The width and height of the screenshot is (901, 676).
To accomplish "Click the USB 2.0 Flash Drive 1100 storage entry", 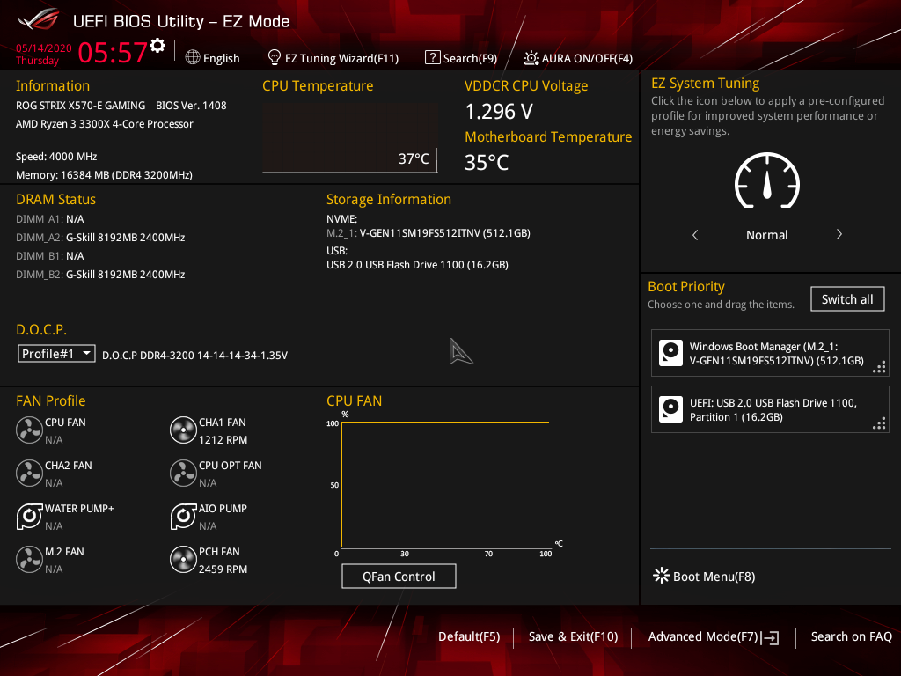I will click(418, 264).
